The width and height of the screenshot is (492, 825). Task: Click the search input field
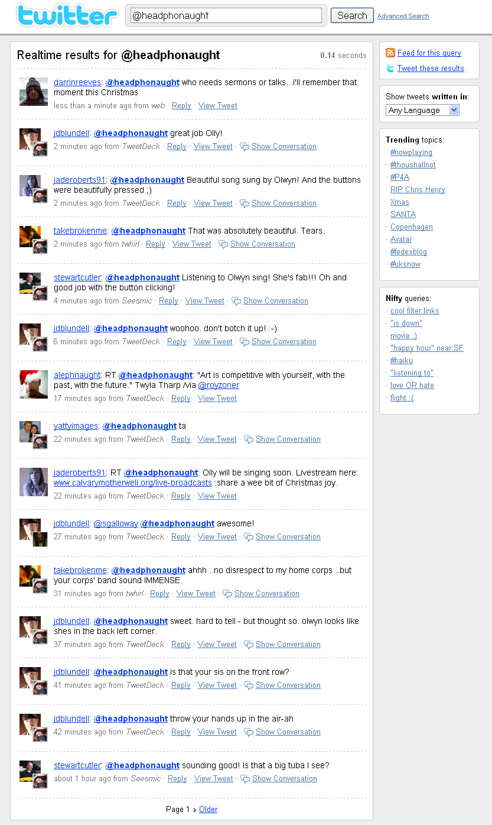click(226, 15)
